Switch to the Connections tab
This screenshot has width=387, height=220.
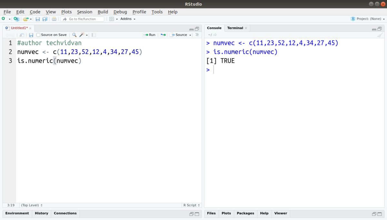point(65,213)
